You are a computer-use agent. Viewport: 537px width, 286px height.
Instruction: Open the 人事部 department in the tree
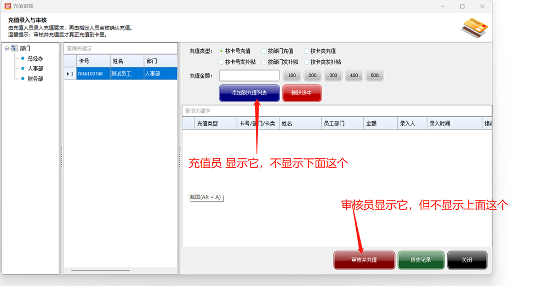pyautogui.click(x=35, y=69)
